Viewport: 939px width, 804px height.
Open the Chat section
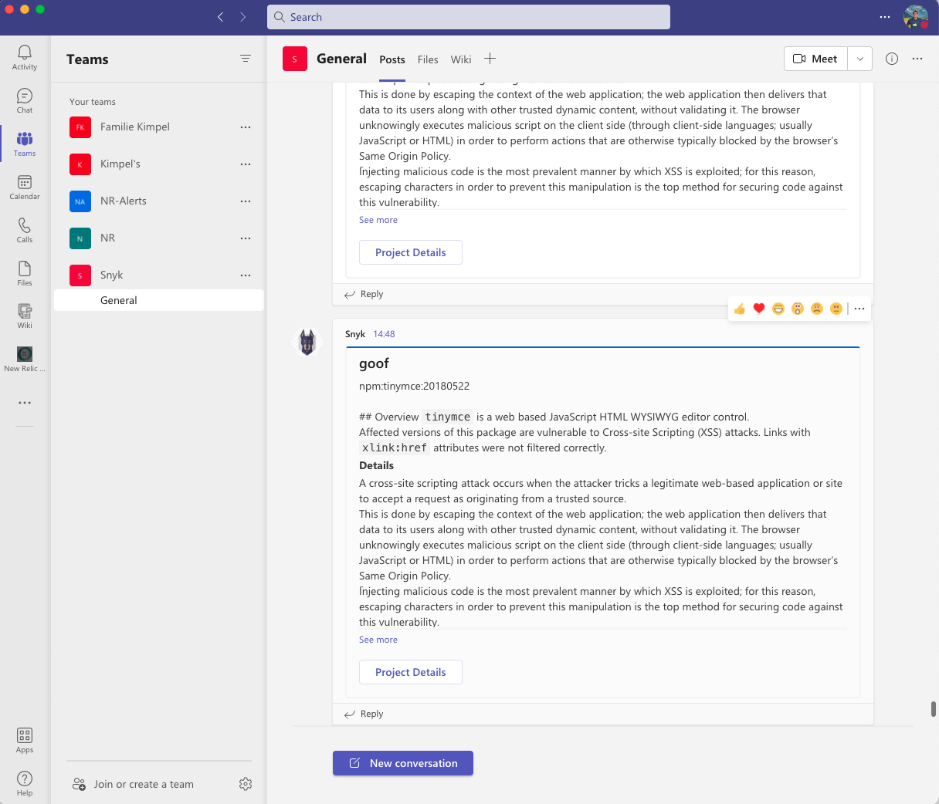25,101
